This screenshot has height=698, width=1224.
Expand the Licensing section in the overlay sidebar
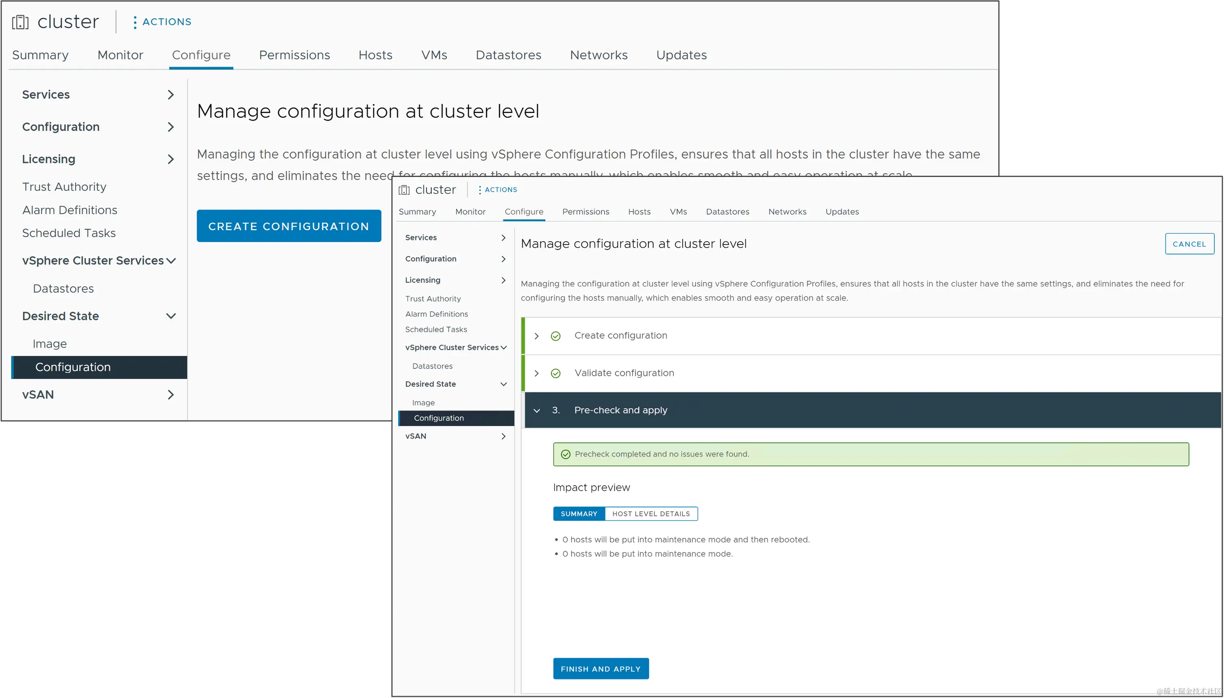pyautogui.click(x=503, y=280)
